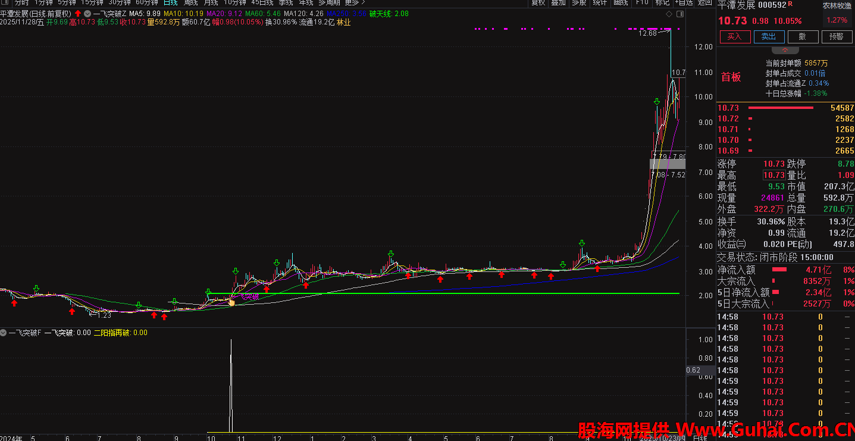The width and height of the screenshot is (855, 441).
Task: Collapse the order info panel with the red chevron
Action: [785, 50]
